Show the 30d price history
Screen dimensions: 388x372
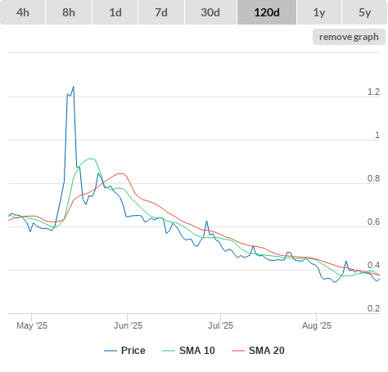210,12
